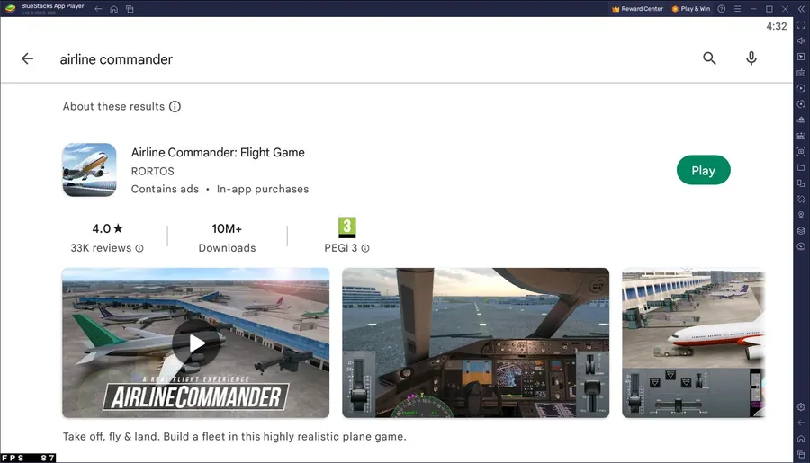The image size is (810, 463).
Task: Click the 4.0 star rating
Action: [107, 228]
